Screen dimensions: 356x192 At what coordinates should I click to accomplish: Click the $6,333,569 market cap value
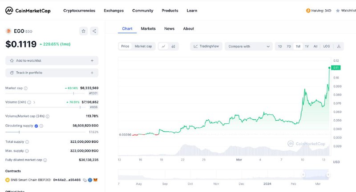(89, 88)
